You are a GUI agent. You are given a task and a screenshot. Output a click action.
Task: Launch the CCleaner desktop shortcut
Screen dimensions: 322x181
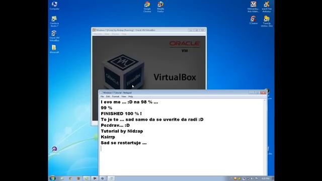coord(254,20)
